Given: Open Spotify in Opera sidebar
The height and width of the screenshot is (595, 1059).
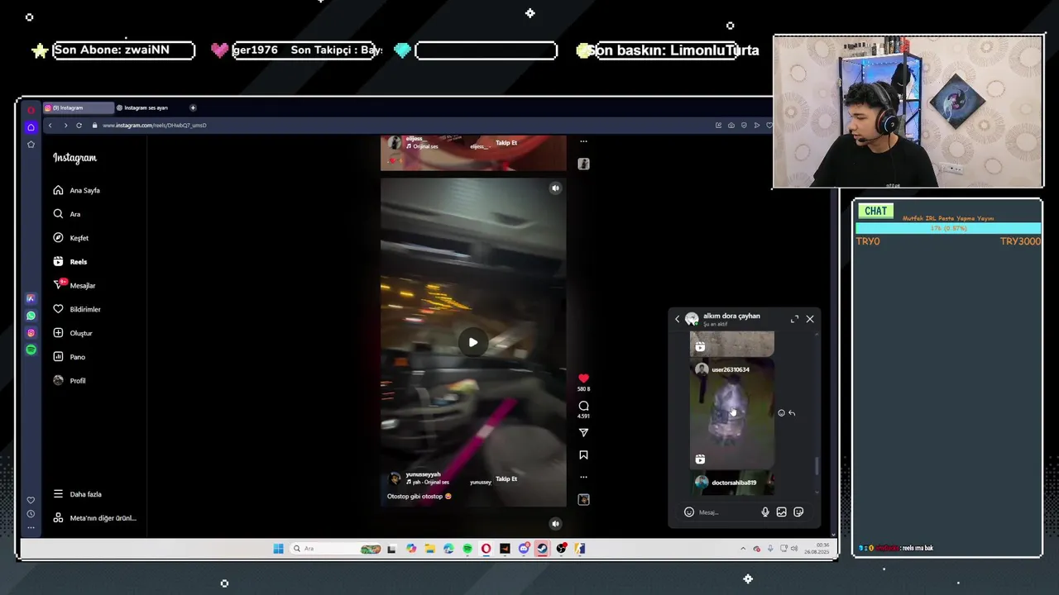Looking at the screenshot, I should tap(31, 350).
